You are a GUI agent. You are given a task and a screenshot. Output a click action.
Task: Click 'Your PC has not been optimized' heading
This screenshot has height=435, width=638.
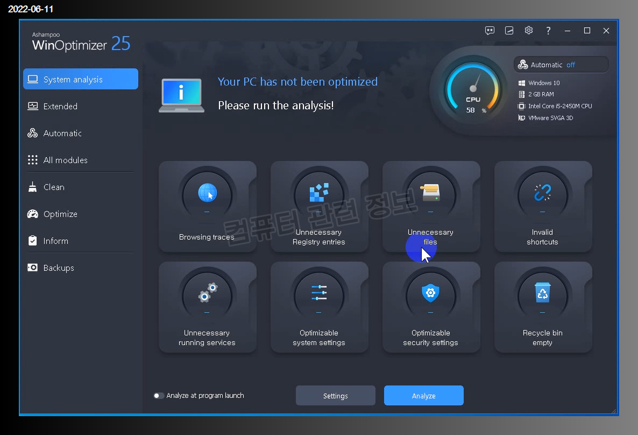[x=298, y=82]
